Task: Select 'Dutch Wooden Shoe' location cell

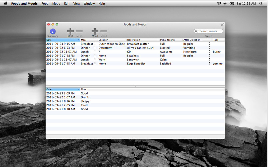Action: click(112, 44)
